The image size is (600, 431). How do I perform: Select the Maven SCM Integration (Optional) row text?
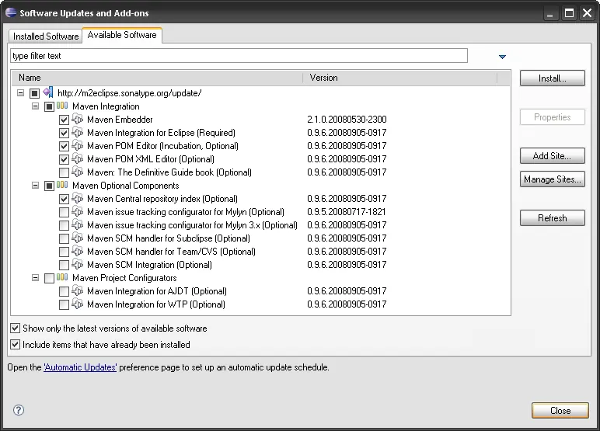click(x=150, y=264)
